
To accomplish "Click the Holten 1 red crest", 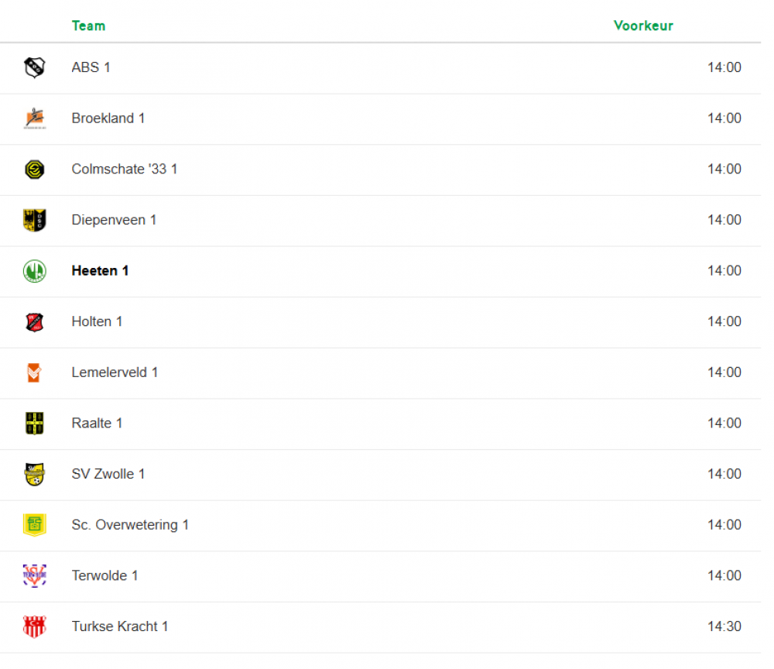I will point(35,322).
